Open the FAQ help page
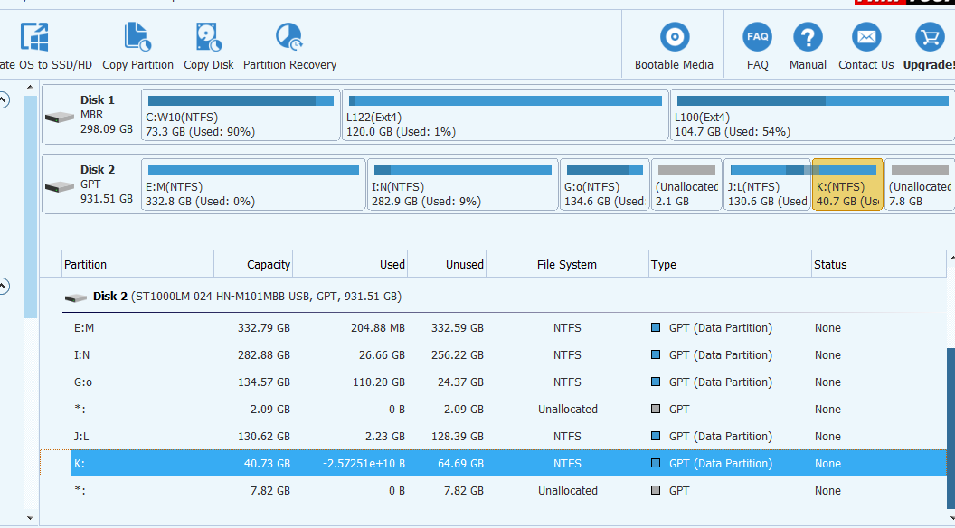Image resolution: width=955 pixels, height=528 pixels. [757, 38]
